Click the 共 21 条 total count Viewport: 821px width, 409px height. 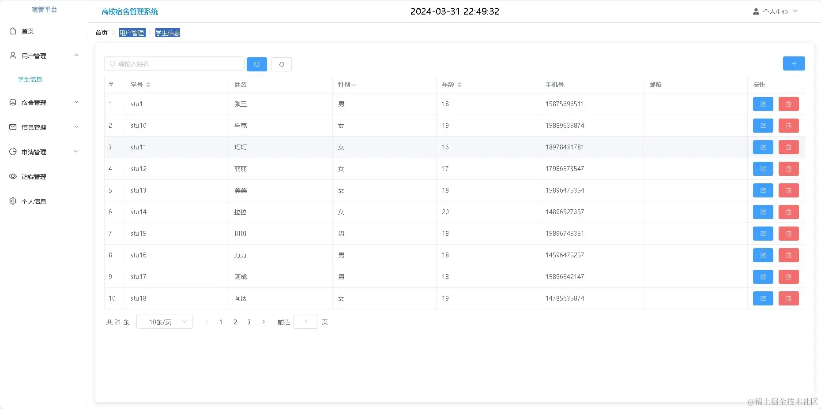tap(118, 322)
